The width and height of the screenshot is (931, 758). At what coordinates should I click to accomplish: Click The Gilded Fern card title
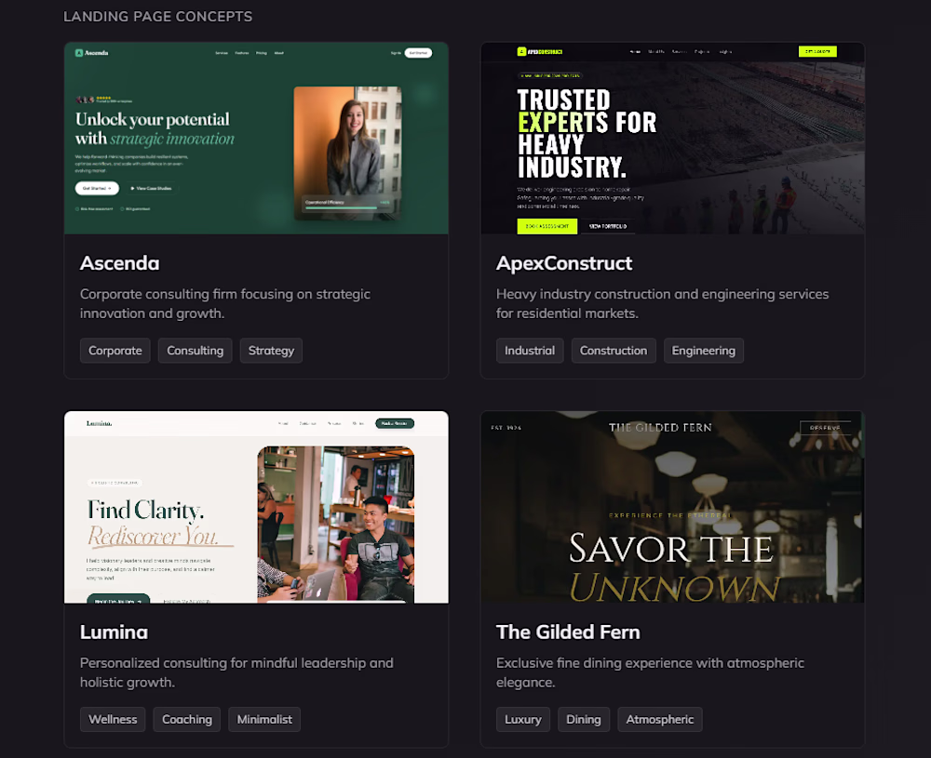pyautogui.click(x=568, y=632)
